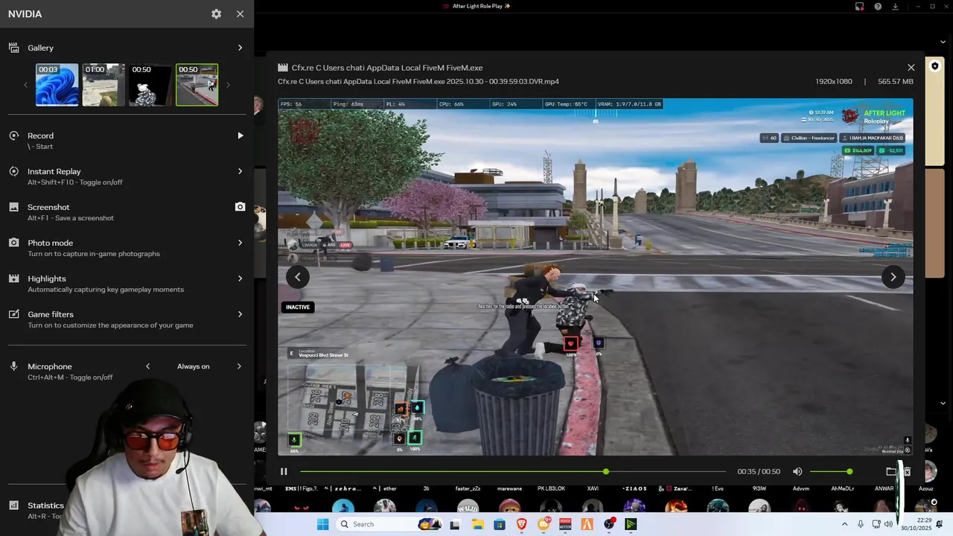Click the Game filters icon
The width and height of the screenshot is (953, 536).
coord(13,314)
